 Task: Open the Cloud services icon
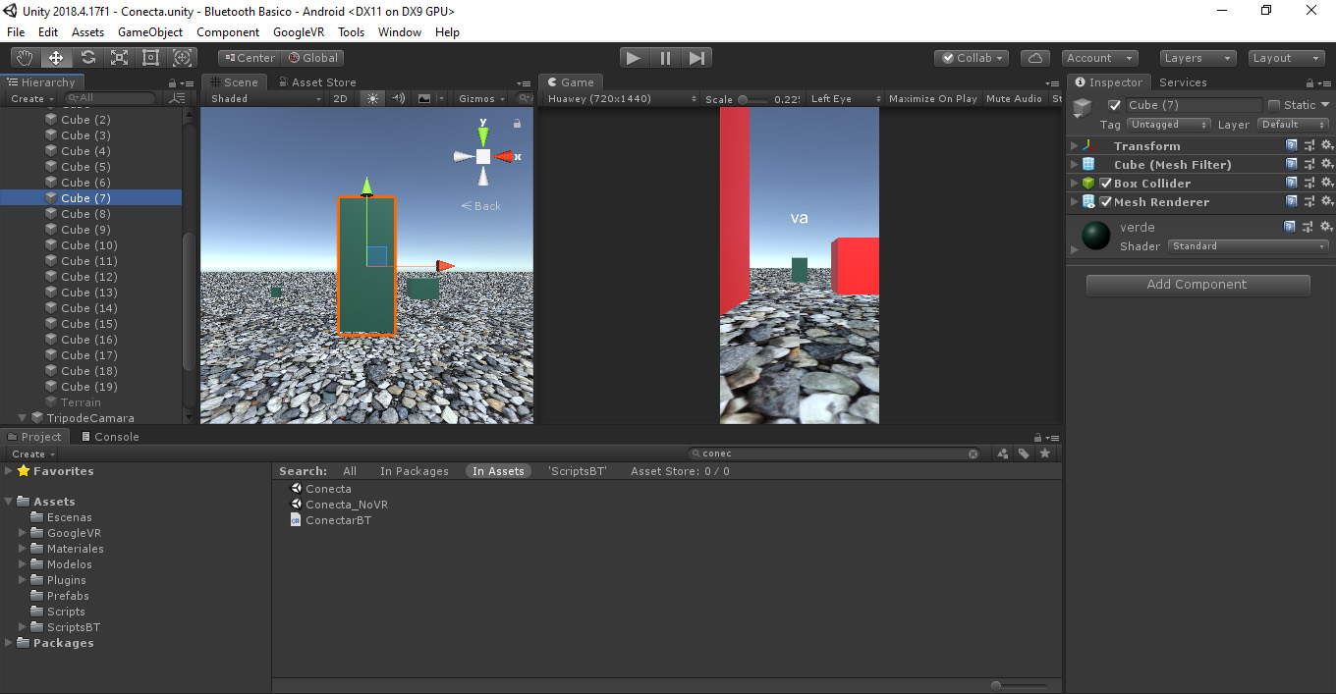point(1035,58)
